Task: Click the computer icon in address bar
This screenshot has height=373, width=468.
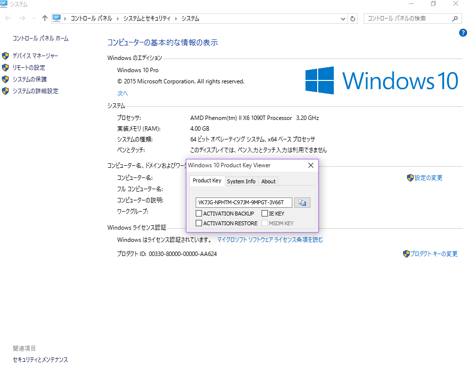Action: [x=57, y=18]
